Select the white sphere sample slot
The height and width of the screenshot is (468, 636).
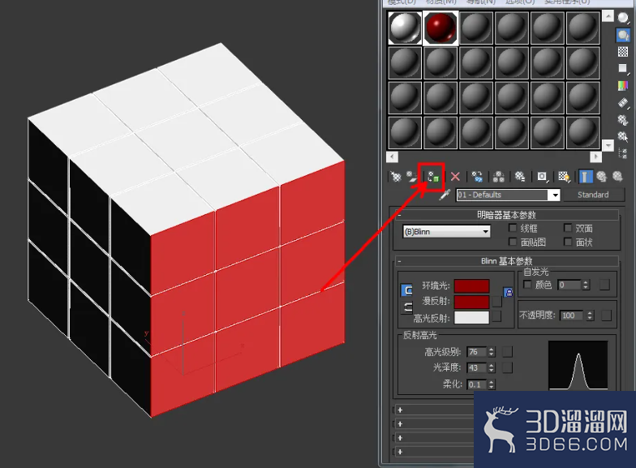coord(406,28)
